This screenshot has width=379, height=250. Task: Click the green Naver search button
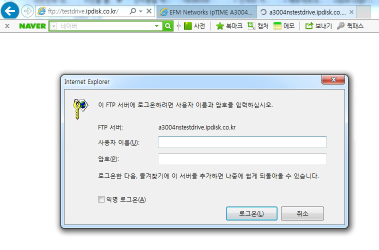pos(168,26)
